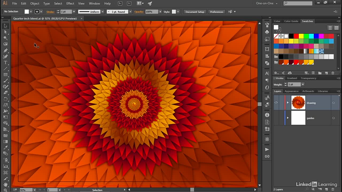342x192 pixels.
Task: Open the Uniform stroke profile dropdown
Action: (x=102, y=12)
